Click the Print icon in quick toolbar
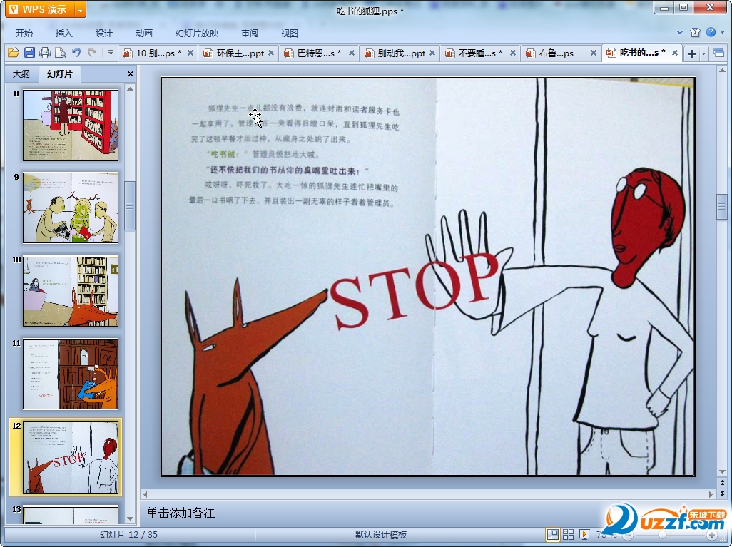 point(45,53)
